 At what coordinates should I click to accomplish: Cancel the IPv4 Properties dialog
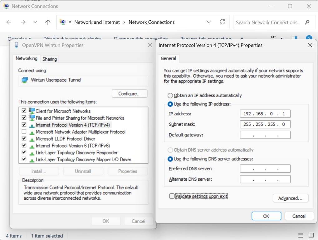[x=299, y=216]
